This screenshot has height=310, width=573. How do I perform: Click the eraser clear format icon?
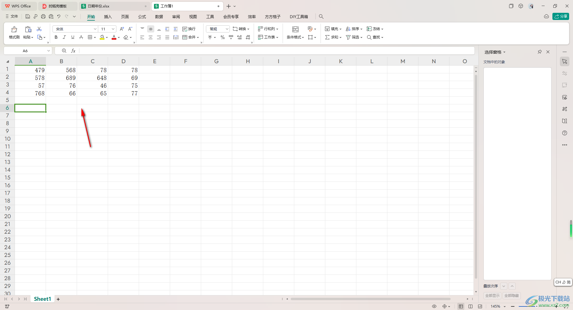click(126, 37)
